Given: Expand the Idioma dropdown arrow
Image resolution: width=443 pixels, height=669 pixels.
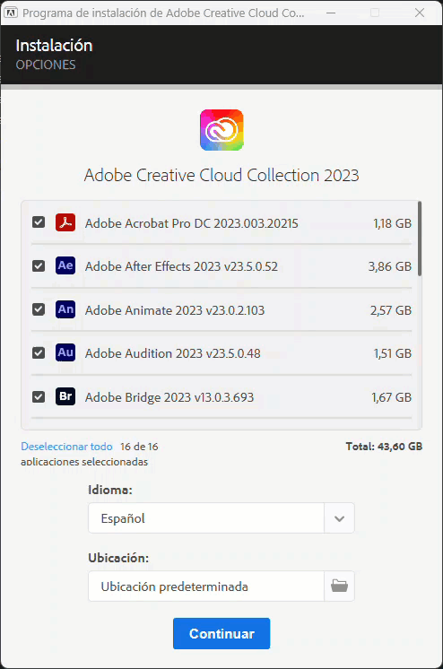Looking at the screenshot, I should (339, 518).
